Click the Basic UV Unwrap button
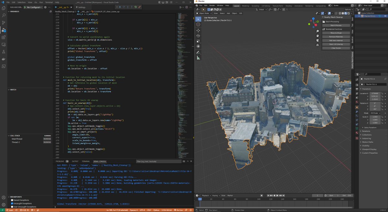388x212 pixels. click(336, 44)
